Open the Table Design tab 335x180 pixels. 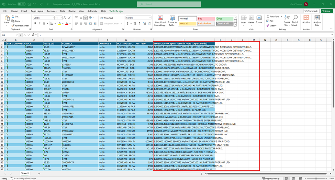pyautogui.click(x=116, y=11)
